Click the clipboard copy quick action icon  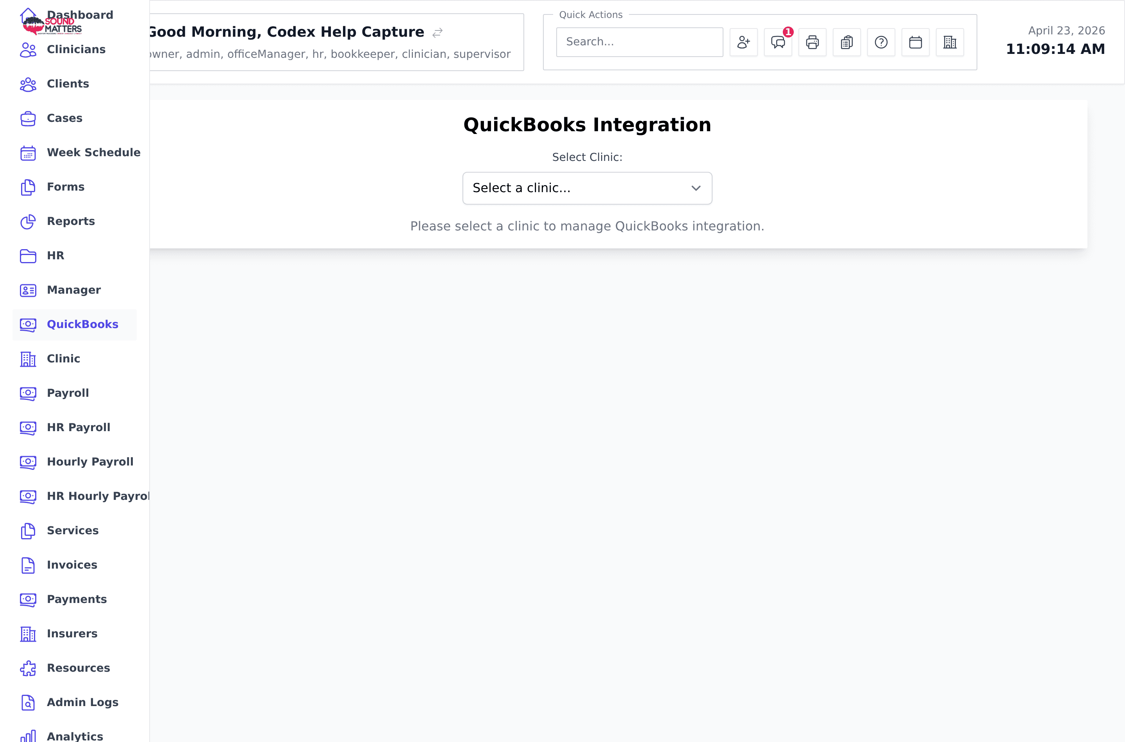(847, 42)
